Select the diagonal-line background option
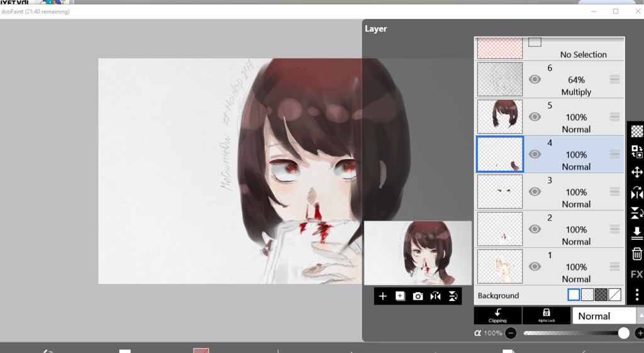The image size is (644, 353). click(614, 295)
